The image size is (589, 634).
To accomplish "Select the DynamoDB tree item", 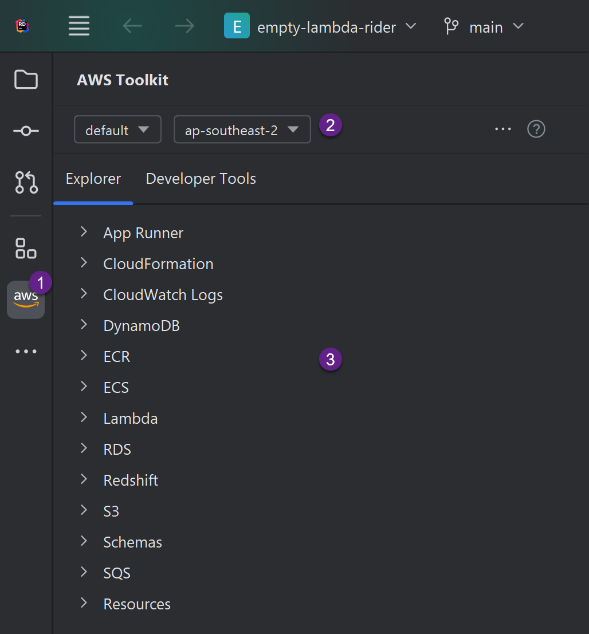I will 142,326.
